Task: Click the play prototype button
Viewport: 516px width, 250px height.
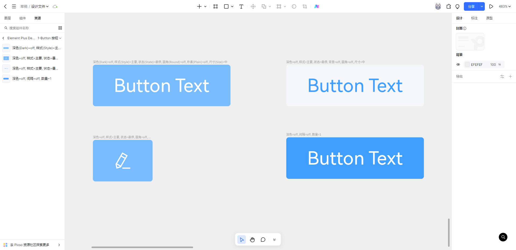Action: point(491,6)
